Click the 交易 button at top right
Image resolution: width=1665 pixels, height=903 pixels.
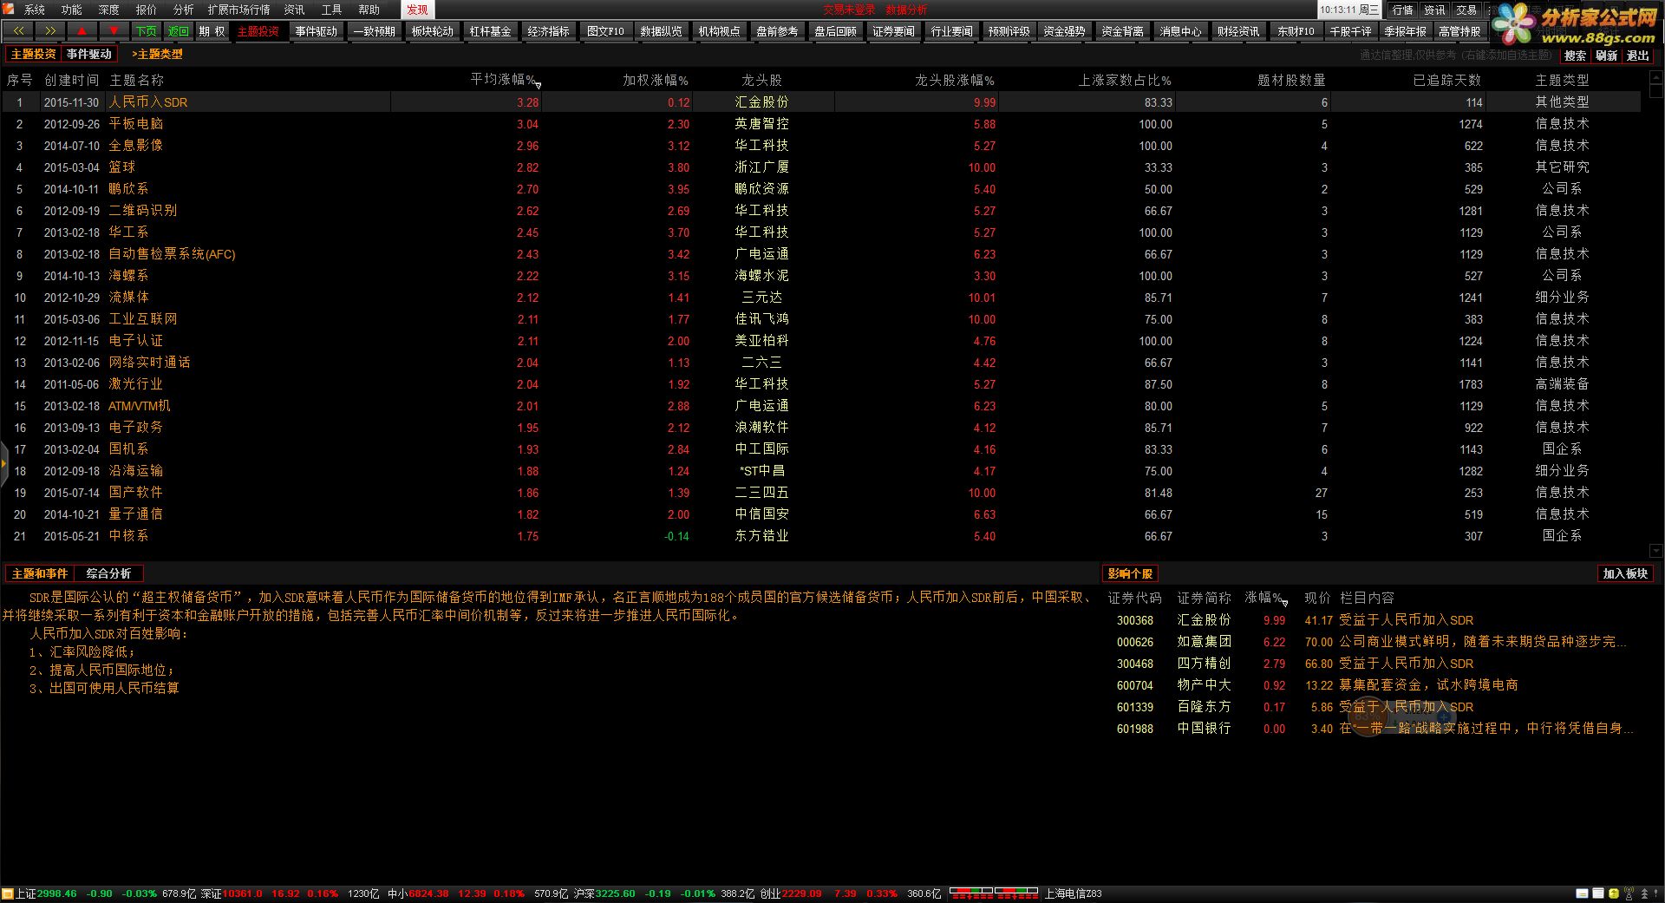click(x=1466, y=10)
